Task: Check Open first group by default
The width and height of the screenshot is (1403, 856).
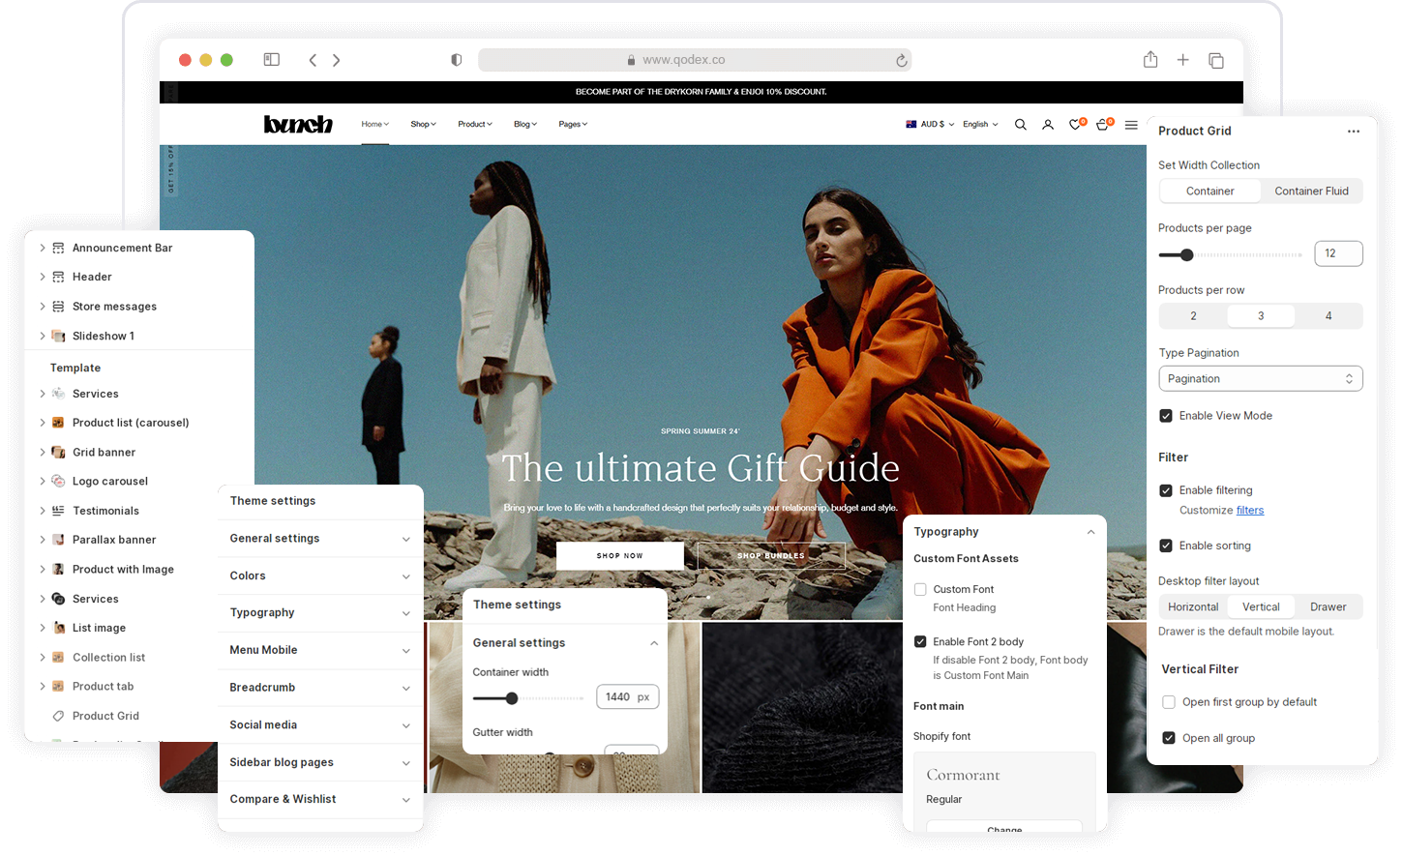Action: click(x=1169, y=702)
